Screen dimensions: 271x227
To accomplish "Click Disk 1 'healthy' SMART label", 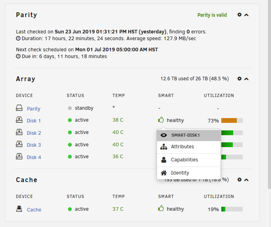I will 175,120.
